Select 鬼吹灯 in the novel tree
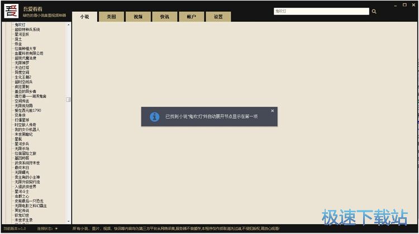This screenshot has width=419, height=234. coord(20,25)
